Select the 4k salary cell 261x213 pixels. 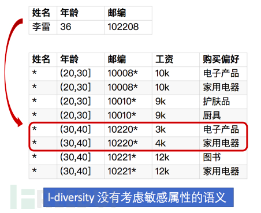(x=176, y=144)
